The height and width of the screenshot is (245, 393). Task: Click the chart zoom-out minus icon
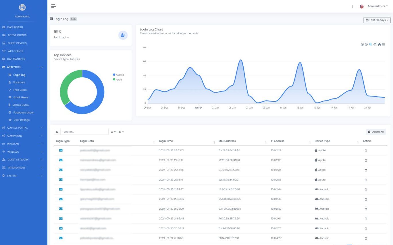366,44
